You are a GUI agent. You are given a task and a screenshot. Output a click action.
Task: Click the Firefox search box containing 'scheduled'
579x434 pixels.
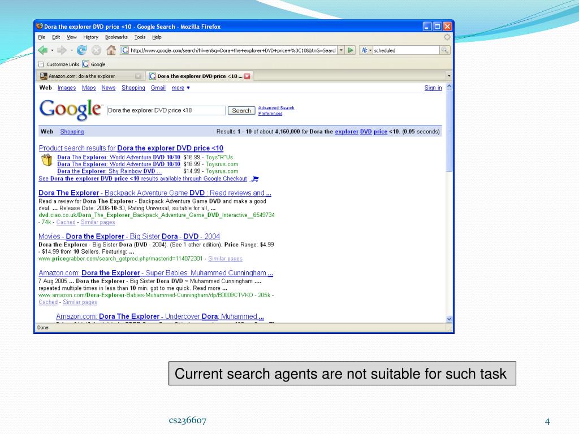point(406,50)
